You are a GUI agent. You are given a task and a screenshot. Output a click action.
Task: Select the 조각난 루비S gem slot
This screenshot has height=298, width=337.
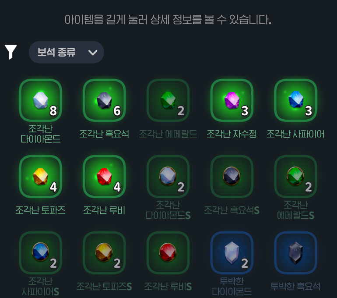pyautogui.click(x=168, y=252)
